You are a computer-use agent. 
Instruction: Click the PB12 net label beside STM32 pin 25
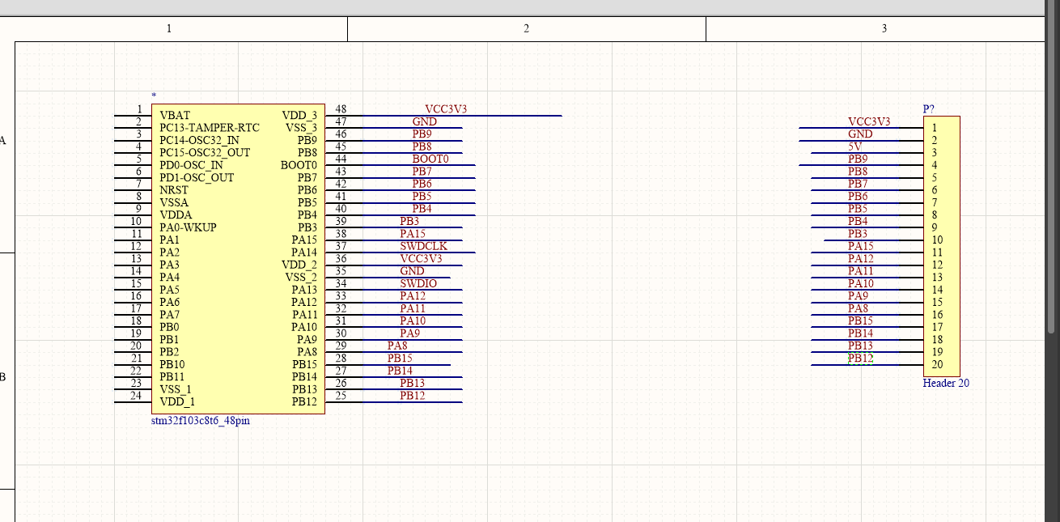coord(413,396)
